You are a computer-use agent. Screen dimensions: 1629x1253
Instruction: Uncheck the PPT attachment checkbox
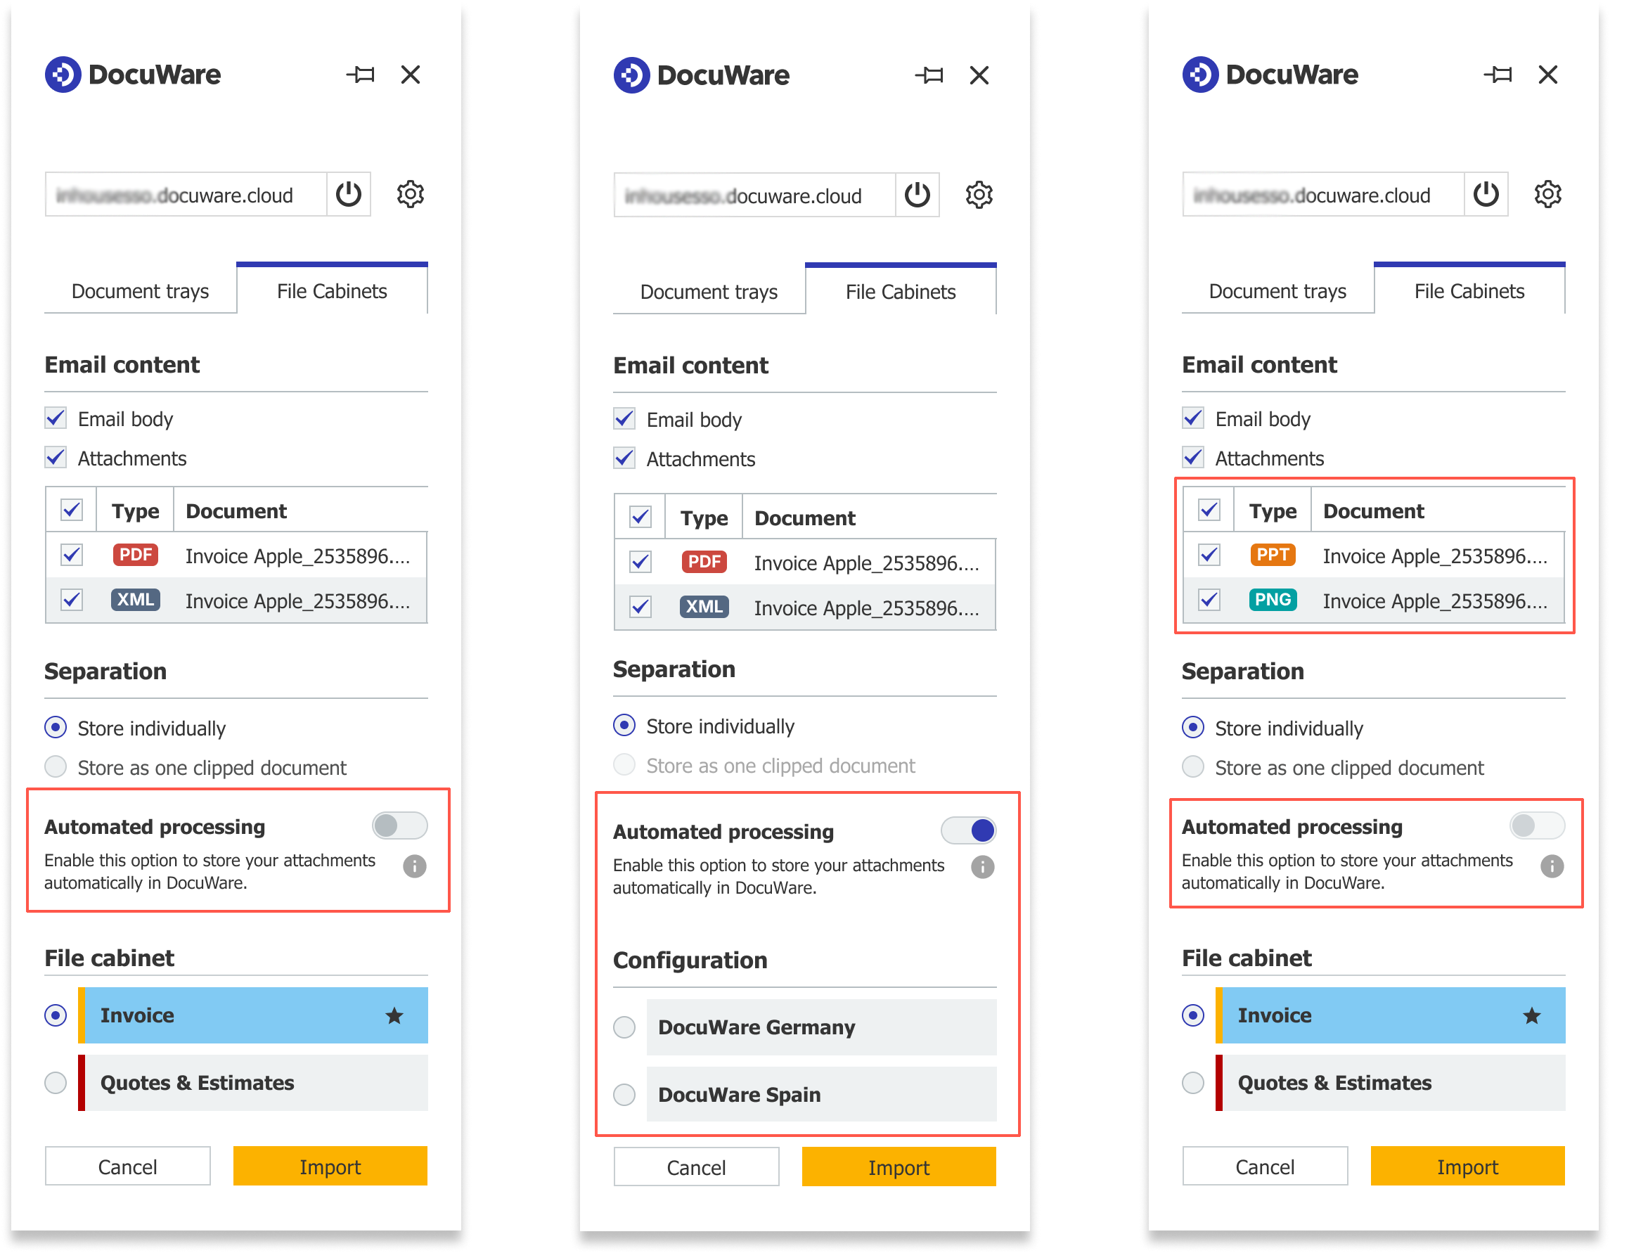click(x=1209, y=555)
